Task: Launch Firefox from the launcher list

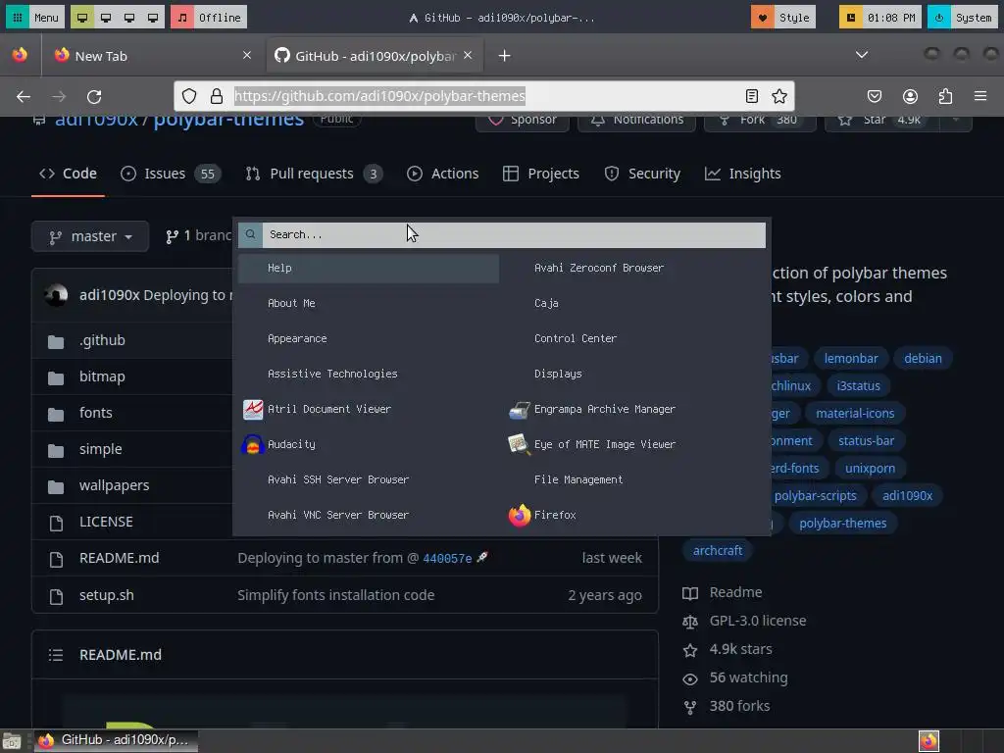Action: (x=635, y=515)
